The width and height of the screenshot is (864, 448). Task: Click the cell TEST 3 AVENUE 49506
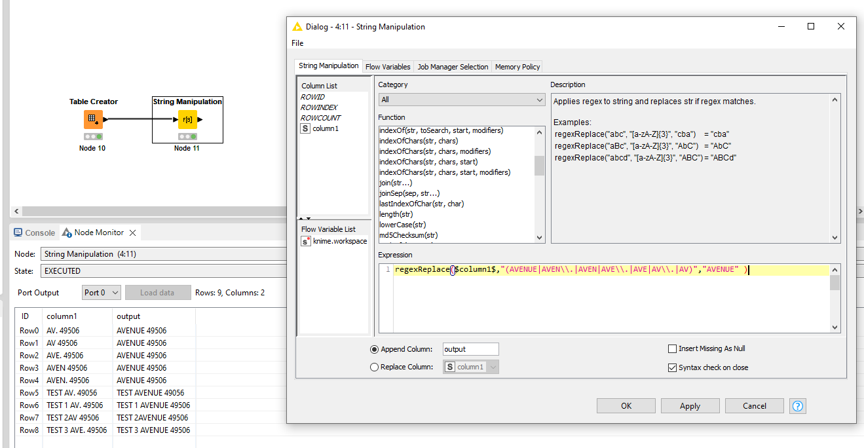(153, 430)
